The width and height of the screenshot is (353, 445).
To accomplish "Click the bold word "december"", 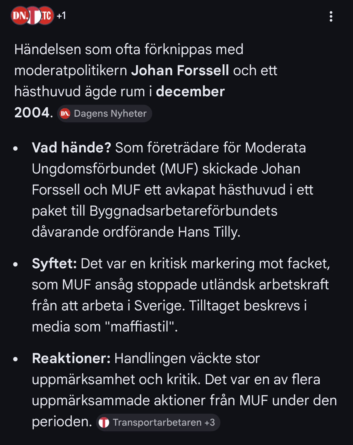I will (190, 92).
